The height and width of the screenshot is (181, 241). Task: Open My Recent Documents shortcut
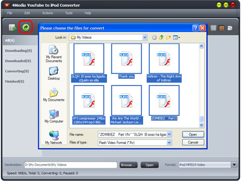pyautogui.click(x=54, y=54)
